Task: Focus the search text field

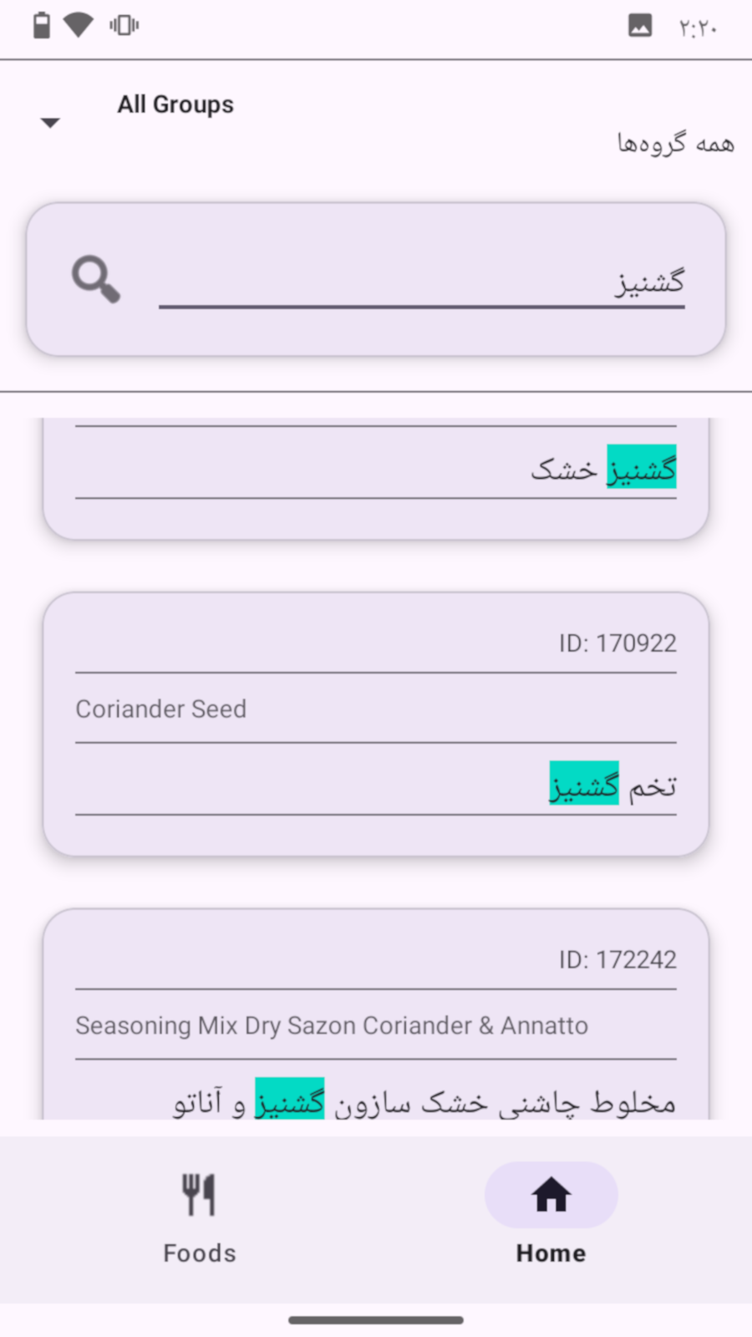Action: tap(421, 282)
